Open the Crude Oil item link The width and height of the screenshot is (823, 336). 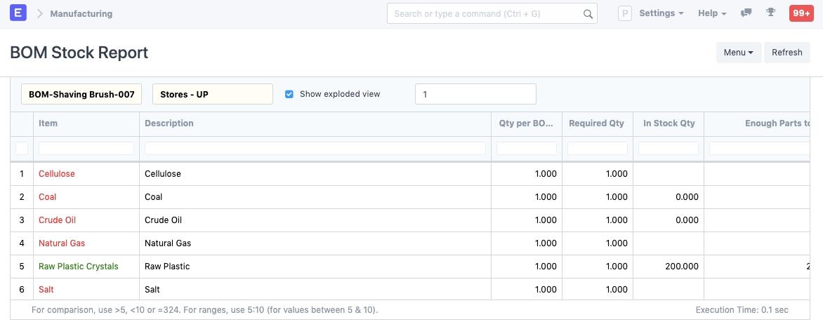tap(57, 220)
